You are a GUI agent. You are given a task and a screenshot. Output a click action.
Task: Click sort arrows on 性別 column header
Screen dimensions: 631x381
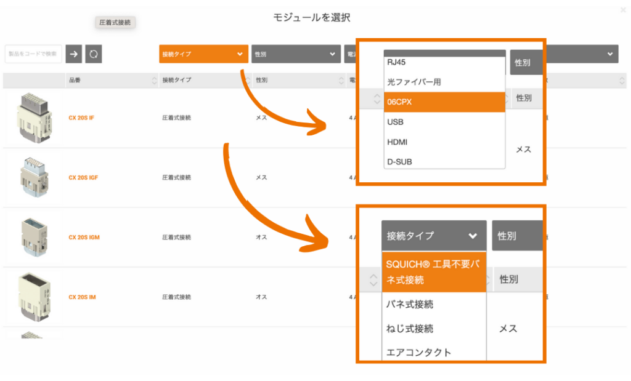(x=341, y=81)
